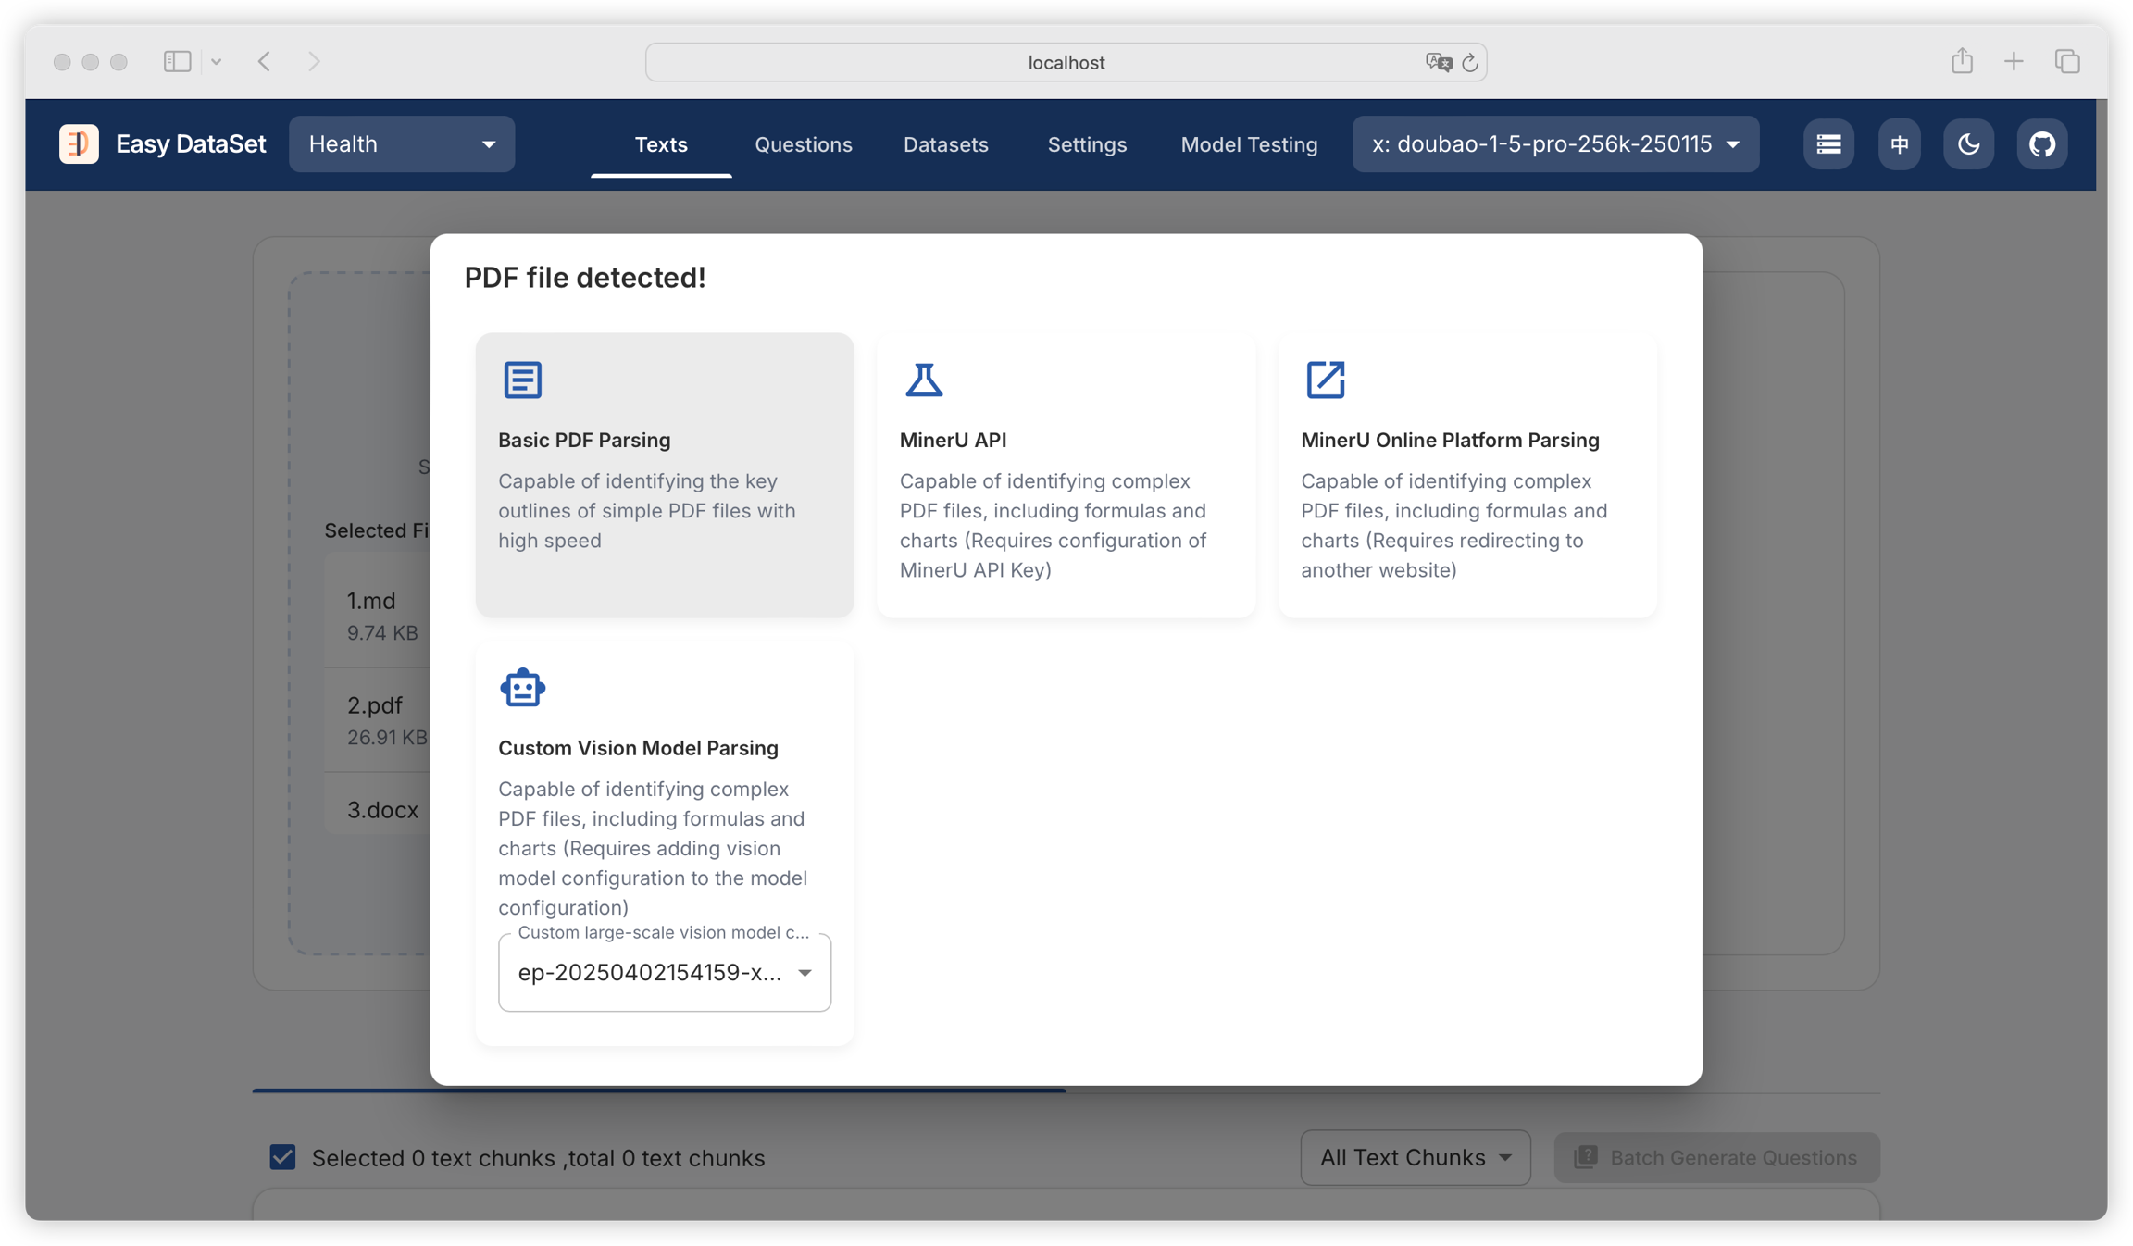Click the localhost address bar
This screenshot has height=1246, width=2133.
(x=1065, y=63)
